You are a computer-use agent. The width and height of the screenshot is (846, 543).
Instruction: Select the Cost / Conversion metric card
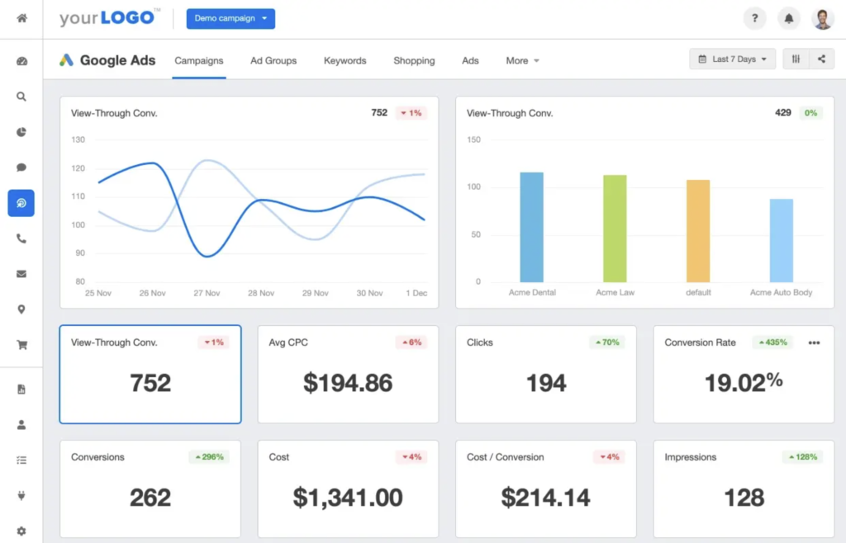coord(546,489)
